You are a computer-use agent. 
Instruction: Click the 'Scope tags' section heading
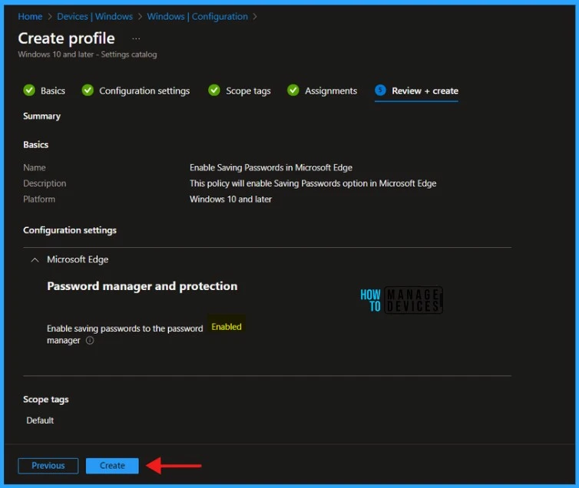(46, 400)
